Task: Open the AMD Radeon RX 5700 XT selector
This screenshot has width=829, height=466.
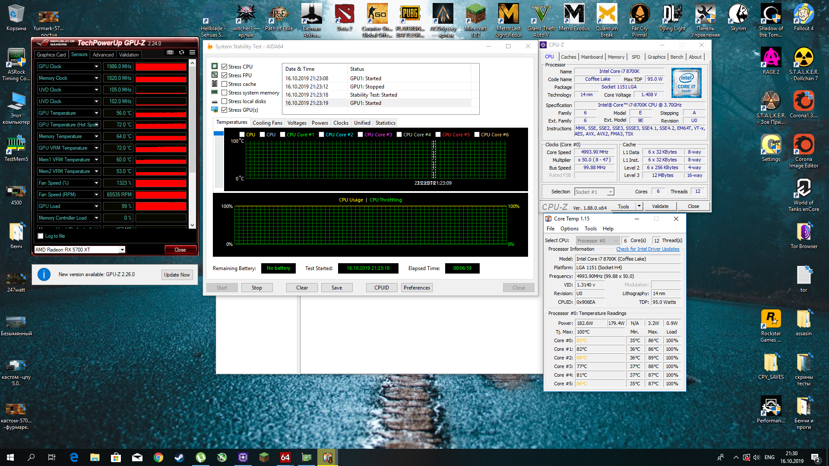Action: point(80,250)
